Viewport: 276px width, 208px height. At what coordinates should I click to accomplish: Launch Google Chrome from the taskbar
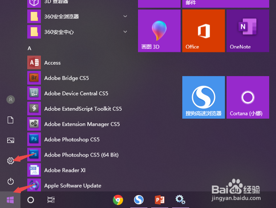[x=118, y=200]
